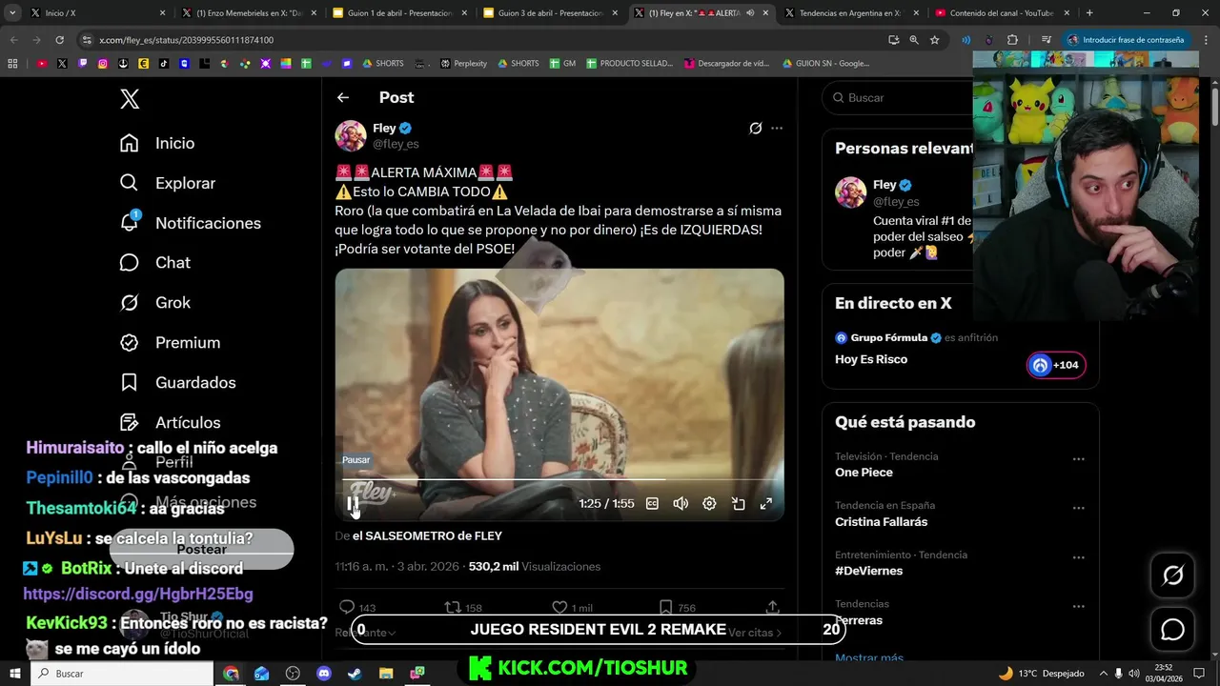Reply to the post with 143 replies

coord(357,607)
